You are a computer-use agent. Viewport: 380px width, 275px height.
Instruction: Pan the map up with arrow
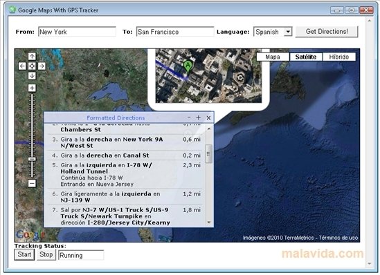point(32,57)
